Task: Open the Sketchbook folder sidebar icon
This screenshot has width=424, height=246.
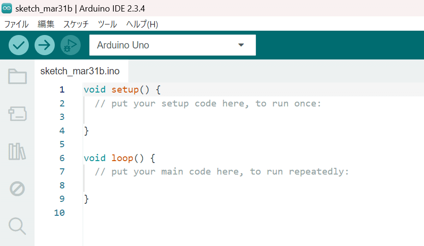Action: pyautogui.click(x=17, y=76)
